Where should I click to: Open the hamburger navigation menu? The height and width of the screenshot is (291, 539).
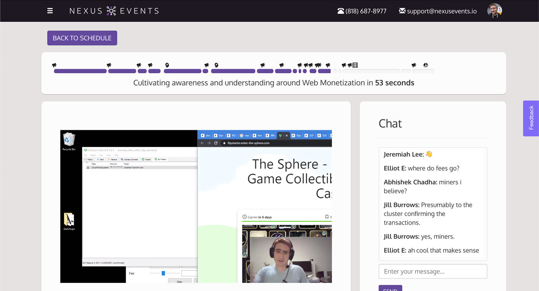(50, 11)
